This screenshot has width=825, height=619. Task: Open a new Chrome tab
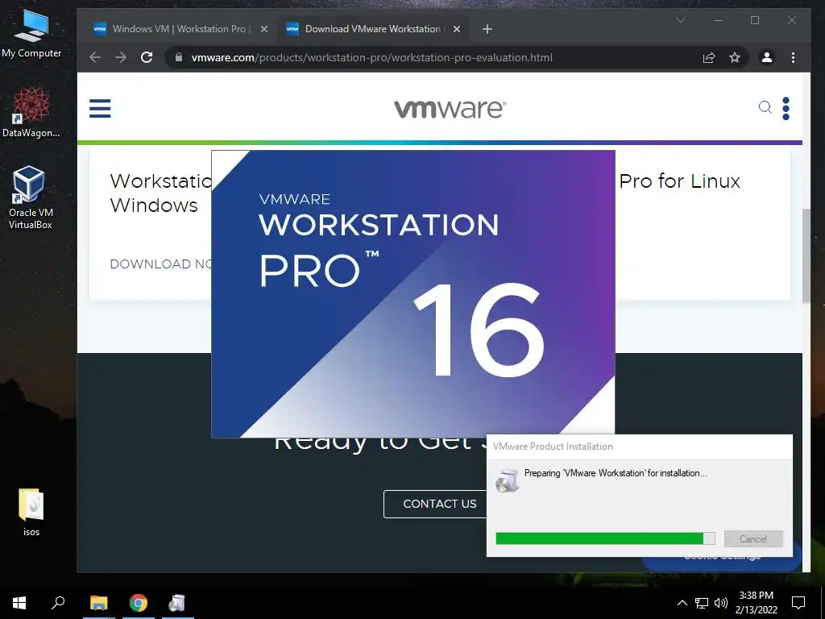(x=487, y=29)
